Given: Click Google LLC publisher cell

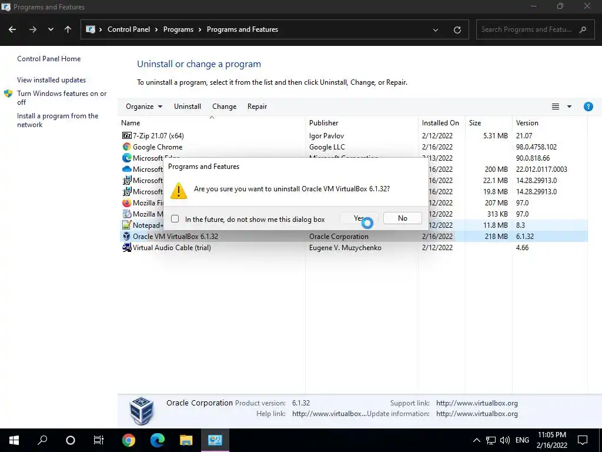Looking at the screenshot, I should (327, 147).
